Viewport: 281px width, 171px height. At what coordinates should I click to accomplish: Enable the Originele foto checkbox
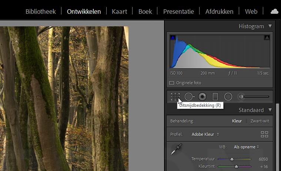click(171, 83)
